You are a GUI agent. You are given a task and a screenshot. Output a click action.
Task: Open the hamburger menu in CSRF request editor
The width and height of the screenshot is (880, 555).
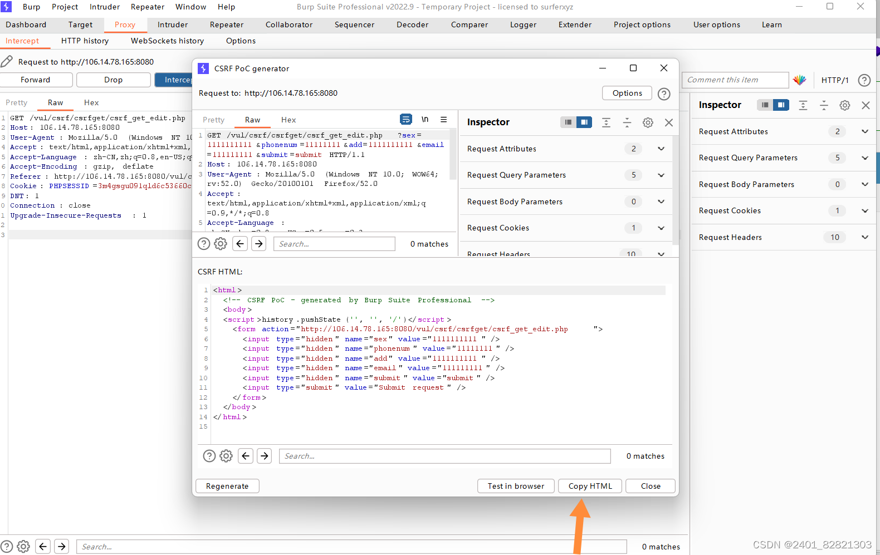coord(444,119)
